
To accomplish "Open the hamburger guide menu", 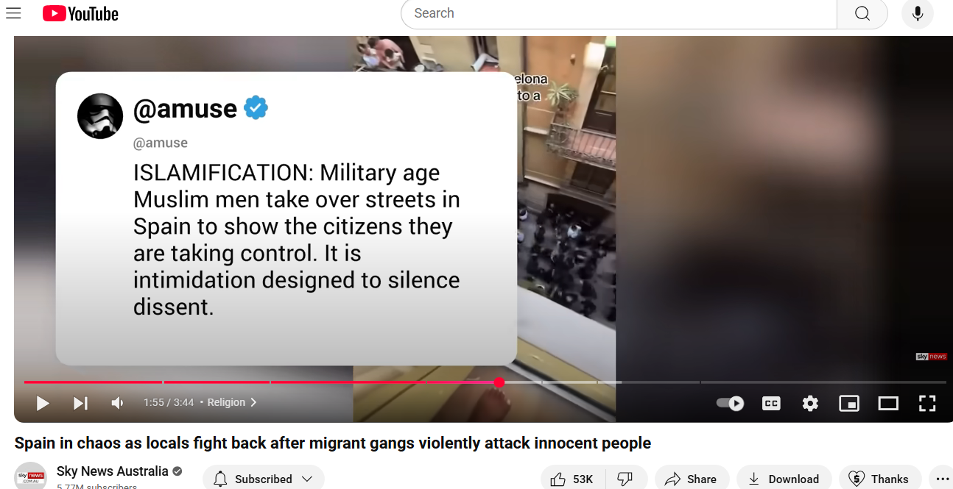I will click(x=13, y=13).
